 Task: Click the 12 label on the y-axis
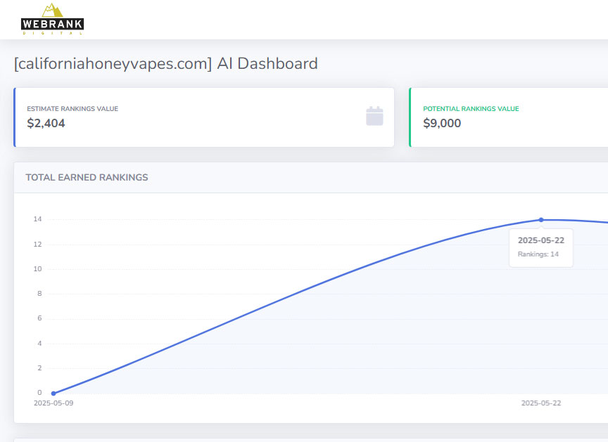(37, 245)
